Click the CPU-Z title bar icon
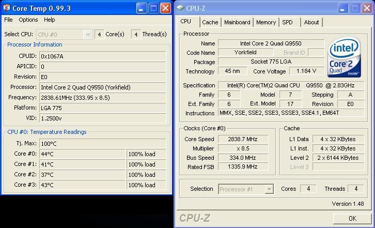The height and width of the screenshot is (228, 375). coord(180,8)
